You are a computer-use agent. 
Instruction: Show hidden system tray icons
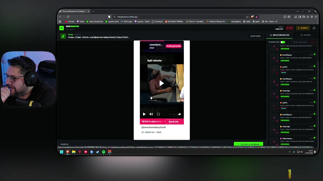pos(289,152)
